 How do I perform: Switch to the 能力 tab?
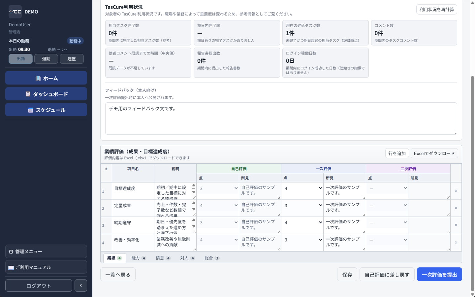click(139, 258)
